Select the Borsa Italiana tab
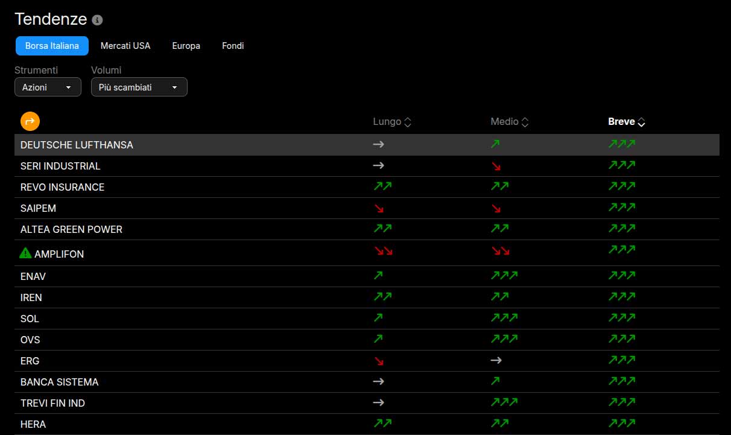This screenshot has height=435, width=731. [52, 46]
